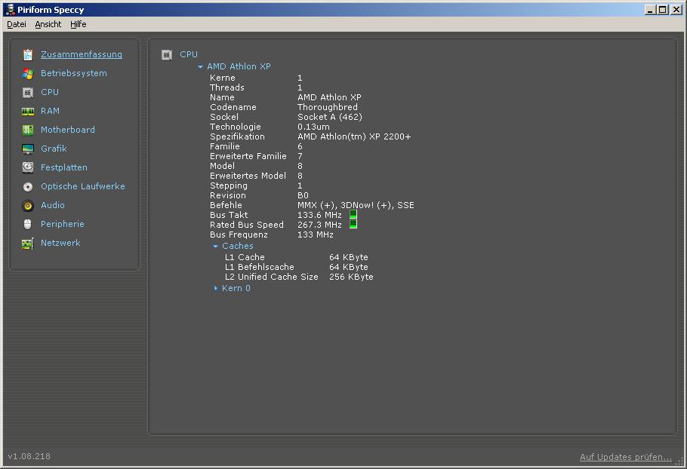Collapse the Caches section arrow

[215, 246]
